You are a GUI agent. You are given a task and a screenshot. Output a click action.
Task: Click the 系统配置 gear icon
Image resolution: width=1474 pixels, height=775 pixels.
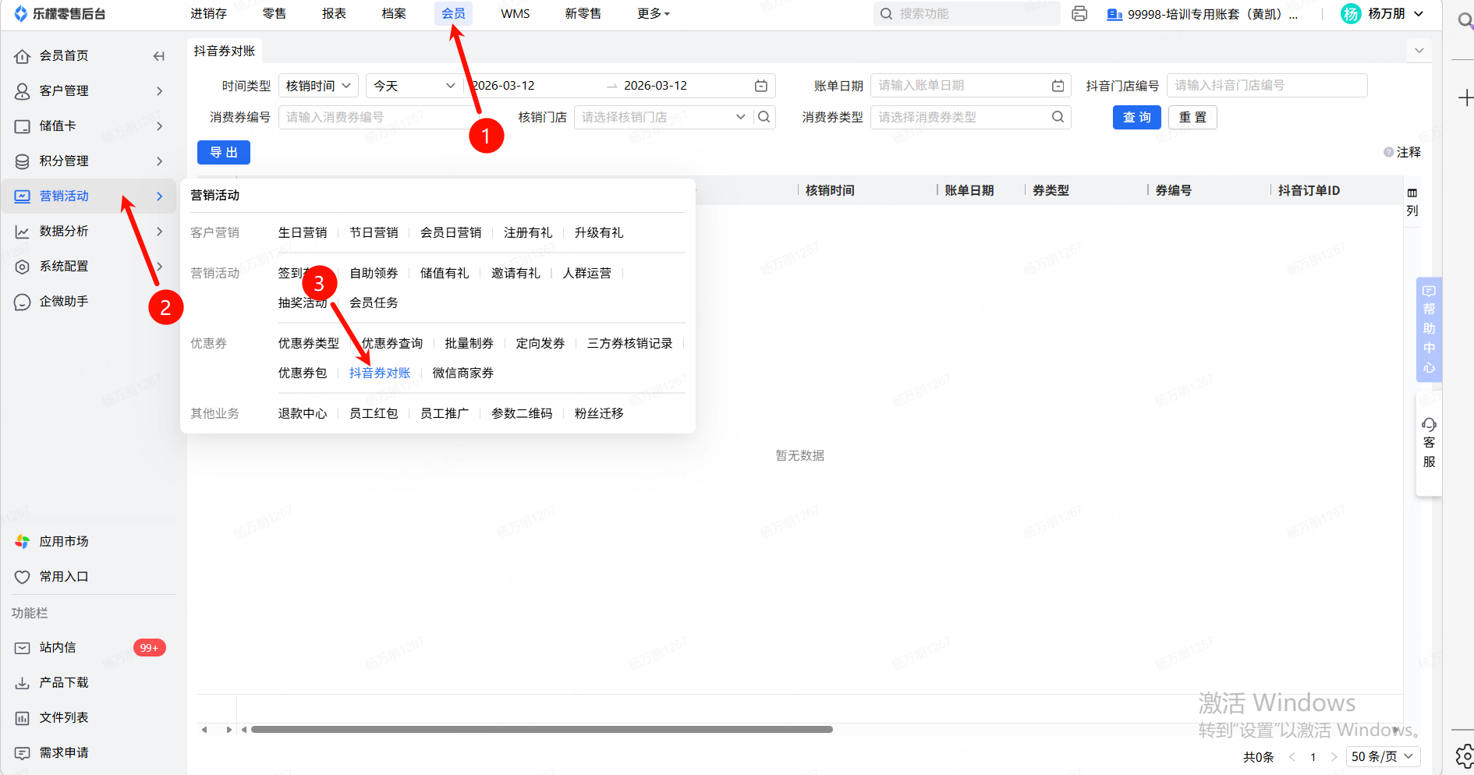23,267
